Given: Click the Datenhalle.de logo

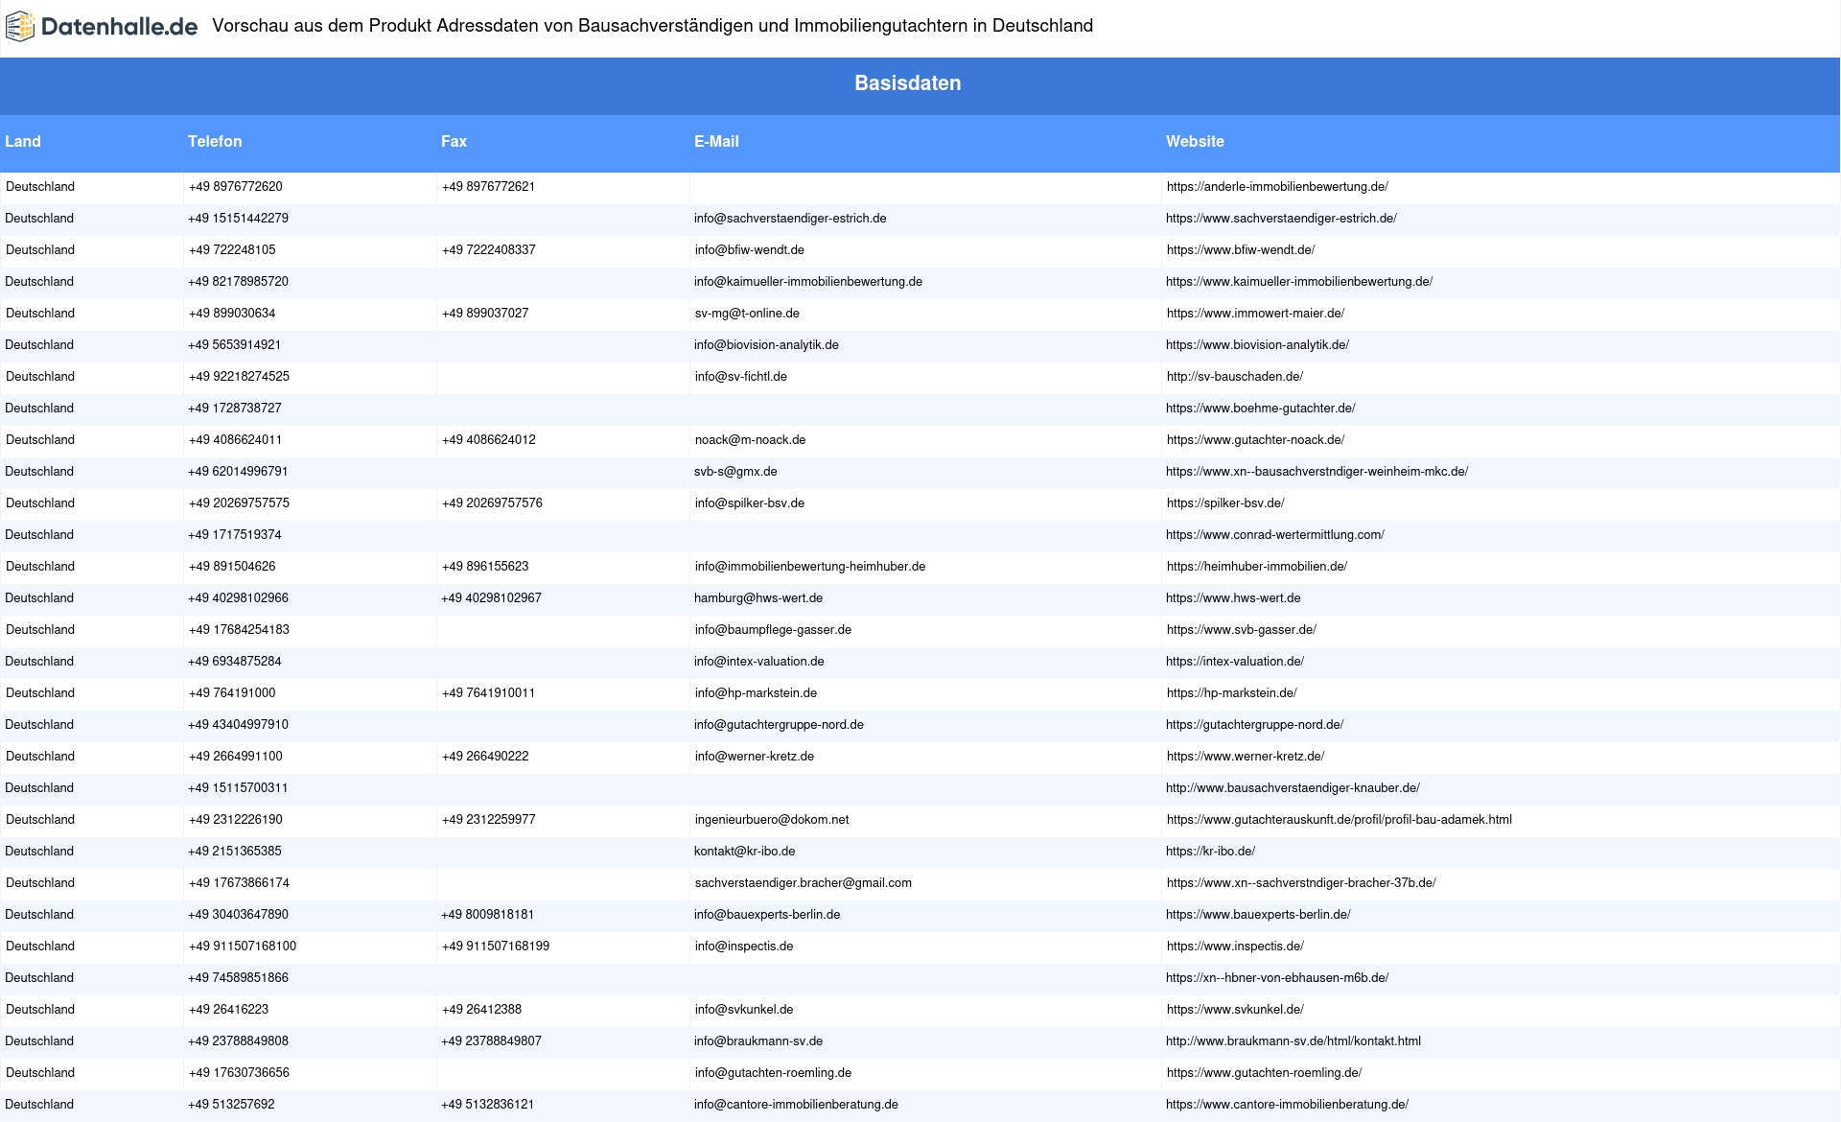Looking at the screenshot, I should pos(102,27).
